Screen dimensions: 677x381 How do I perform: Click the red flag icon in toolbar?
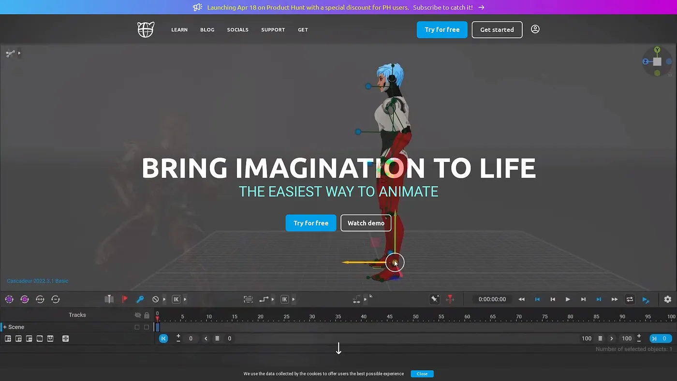click(x=124, y=299)
